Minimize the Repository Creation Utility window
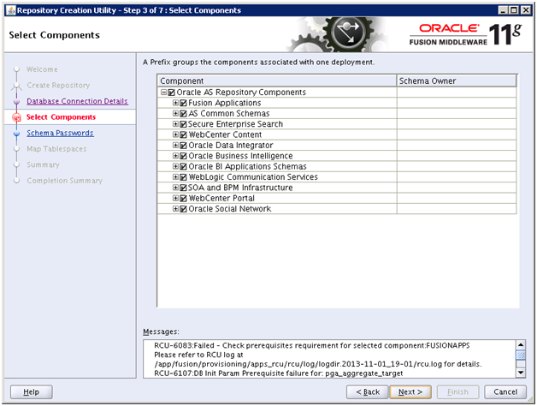 (x=503, y=10)
